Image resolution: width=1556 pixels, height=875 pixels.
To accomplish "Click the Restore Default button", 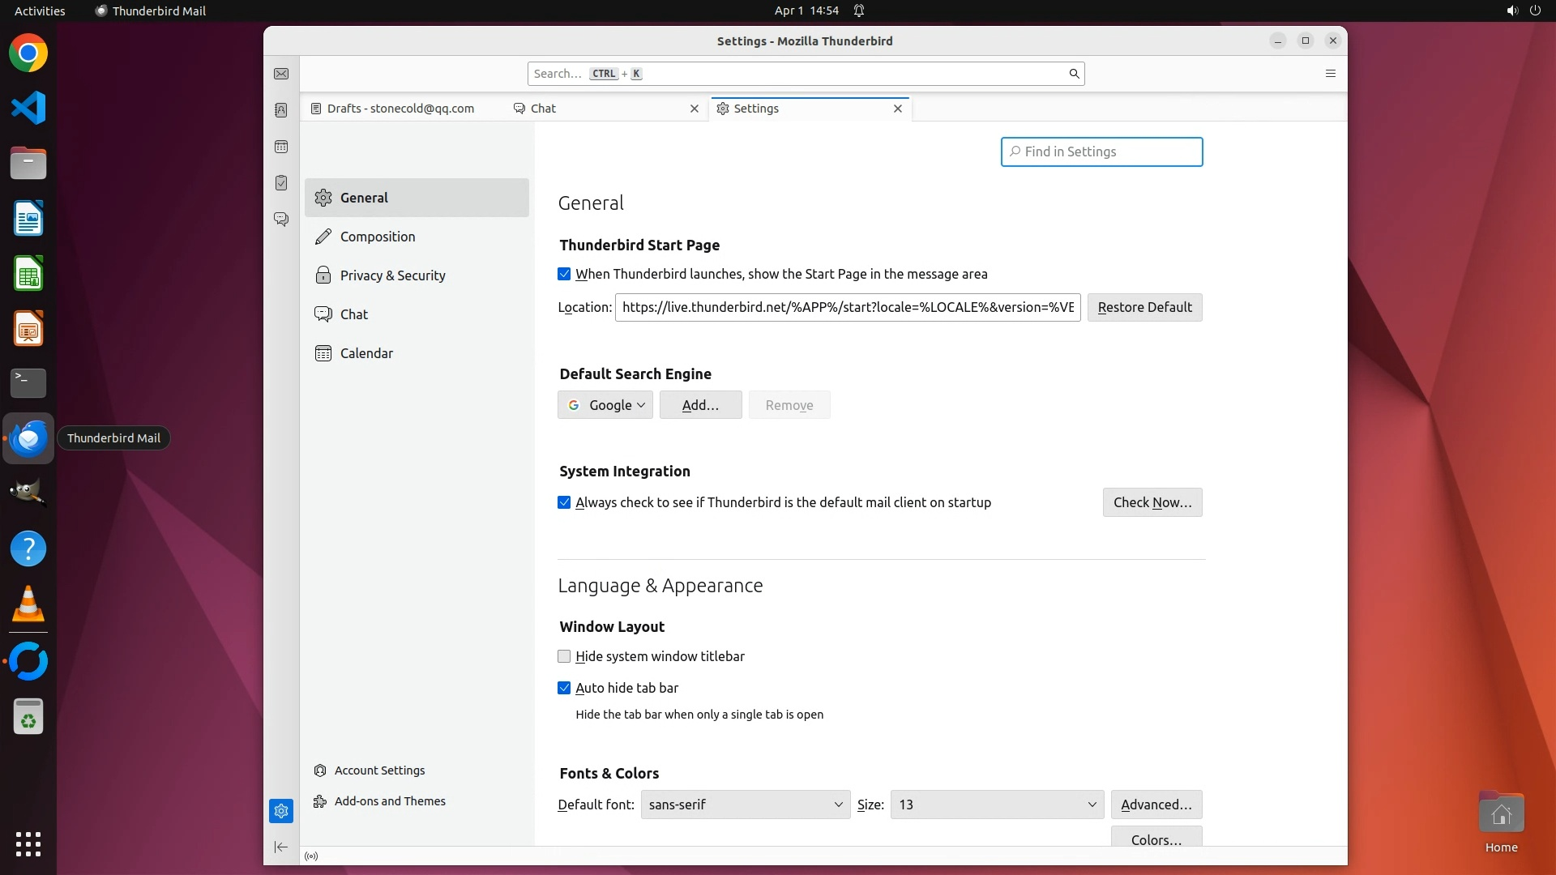I will click(1144, 307).
